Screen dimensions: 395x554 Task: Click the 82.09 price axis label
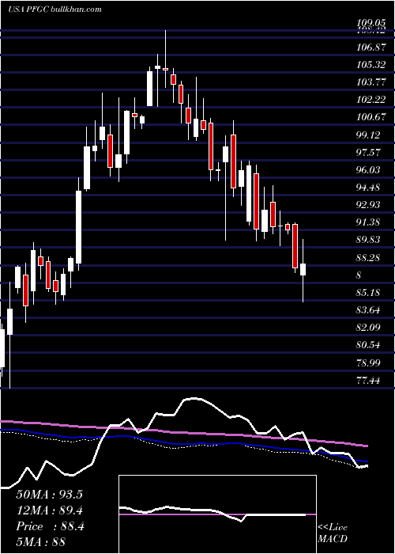click(369, 328)
